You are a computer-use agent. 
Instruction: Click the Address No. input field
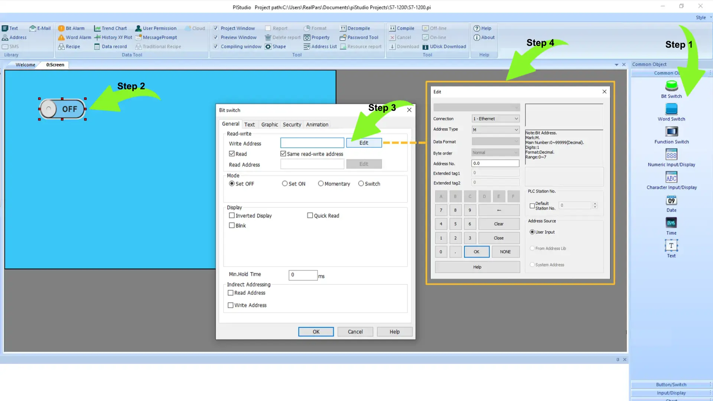point(495,163)
